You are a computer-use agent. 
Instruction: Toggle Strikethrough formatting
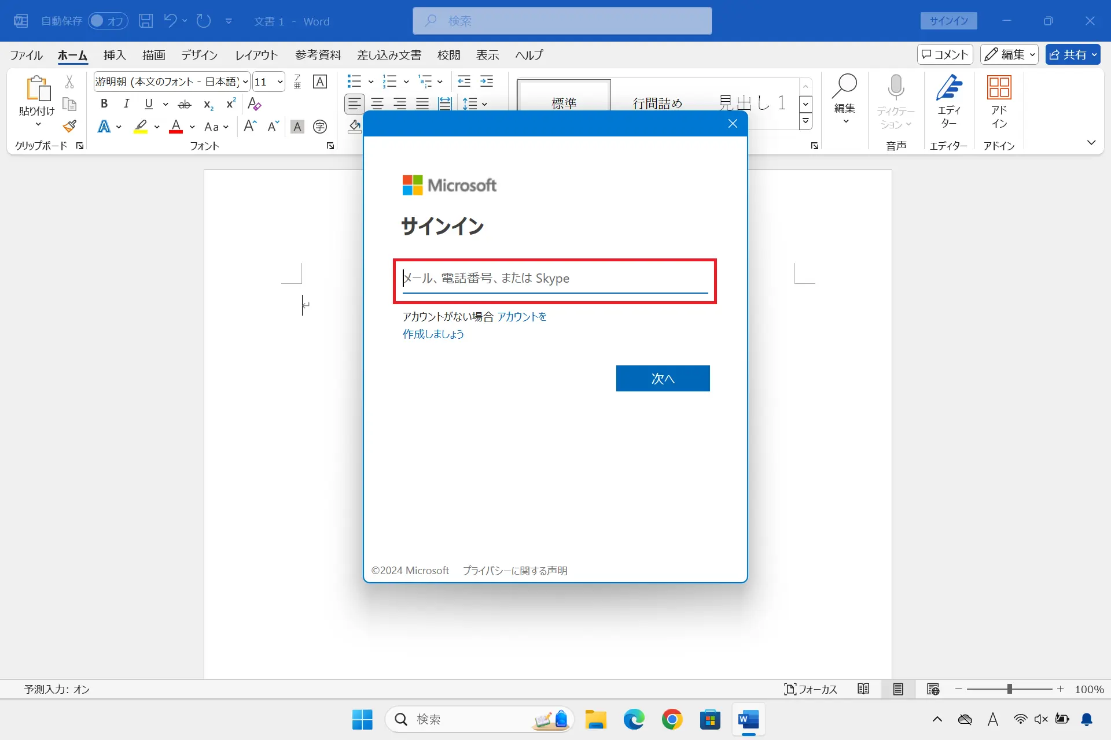point(185,104)
